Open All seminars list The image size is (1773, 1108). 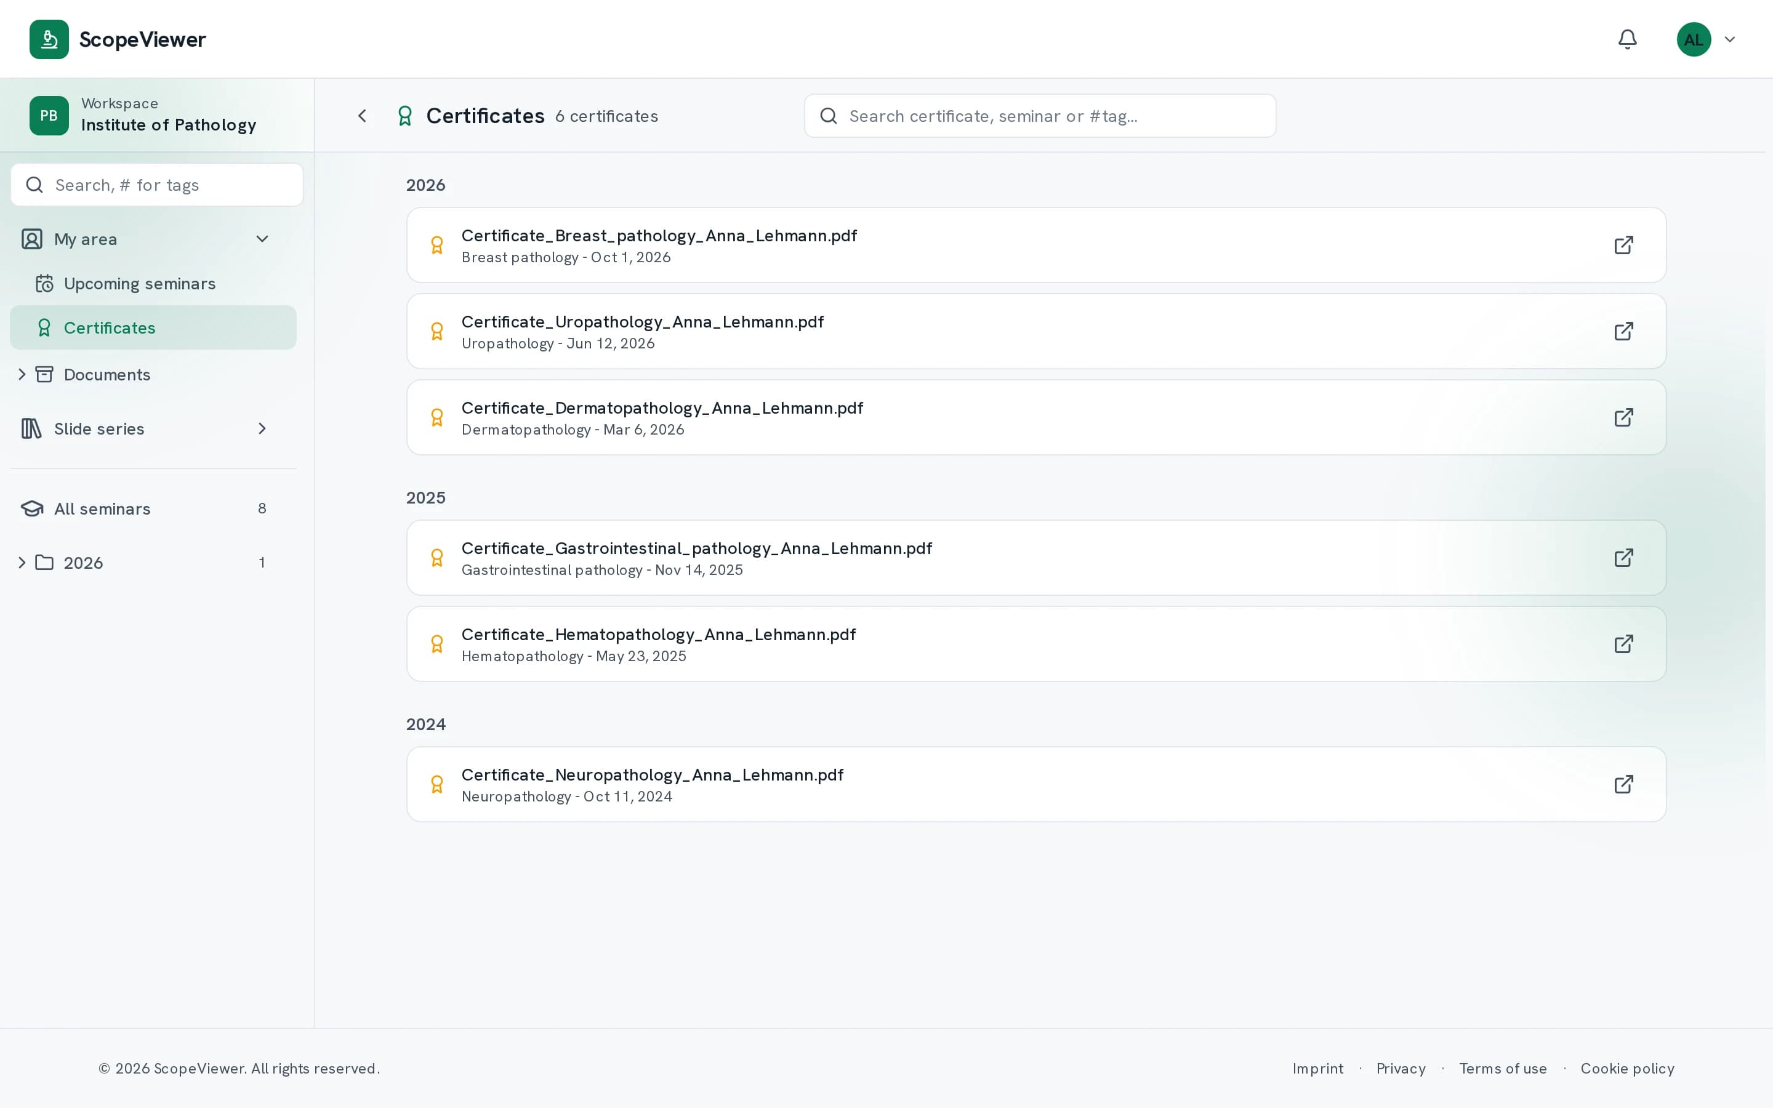pos(153,508)
